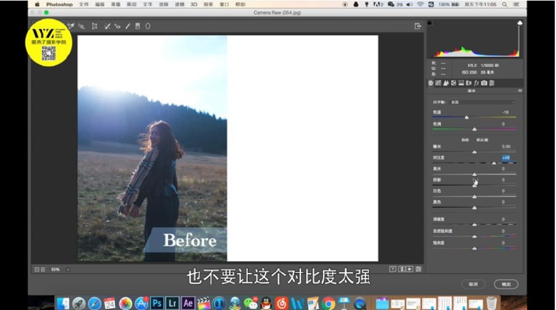
Task: Open the 3D menu in menu bar
Action: [x=193, y=4]
